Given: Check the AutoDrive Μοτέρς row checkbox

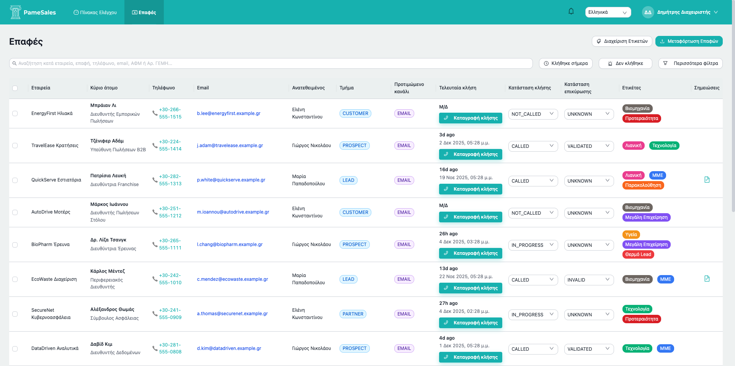Looking at the screenshot, I should pyautogui.click(x=15, y=212).
